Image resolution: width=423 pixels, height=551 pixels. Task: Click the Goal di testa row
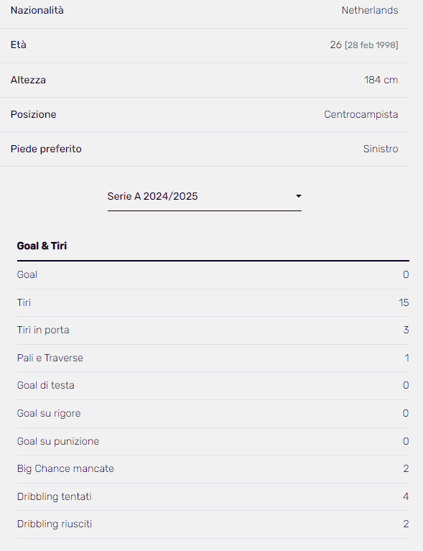213,386
